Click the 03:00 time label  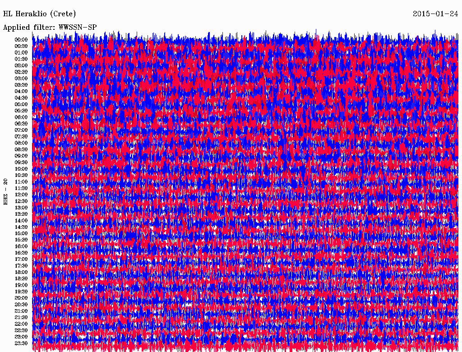[21, 79]
